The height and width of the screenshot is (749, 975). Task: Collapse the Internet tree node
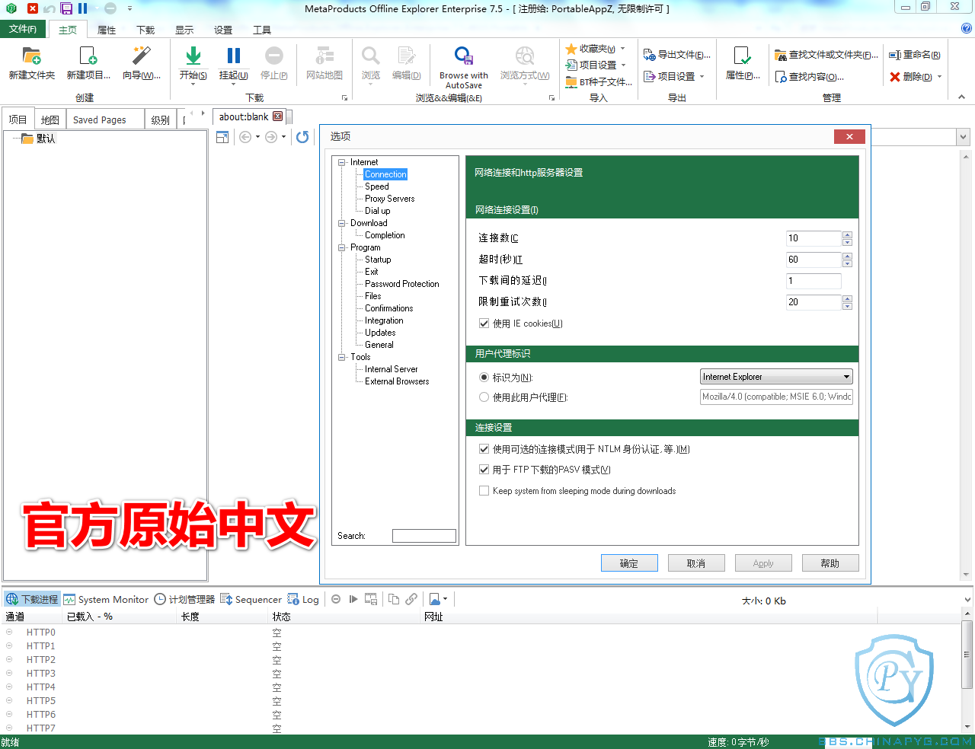(x=342, y=162)
